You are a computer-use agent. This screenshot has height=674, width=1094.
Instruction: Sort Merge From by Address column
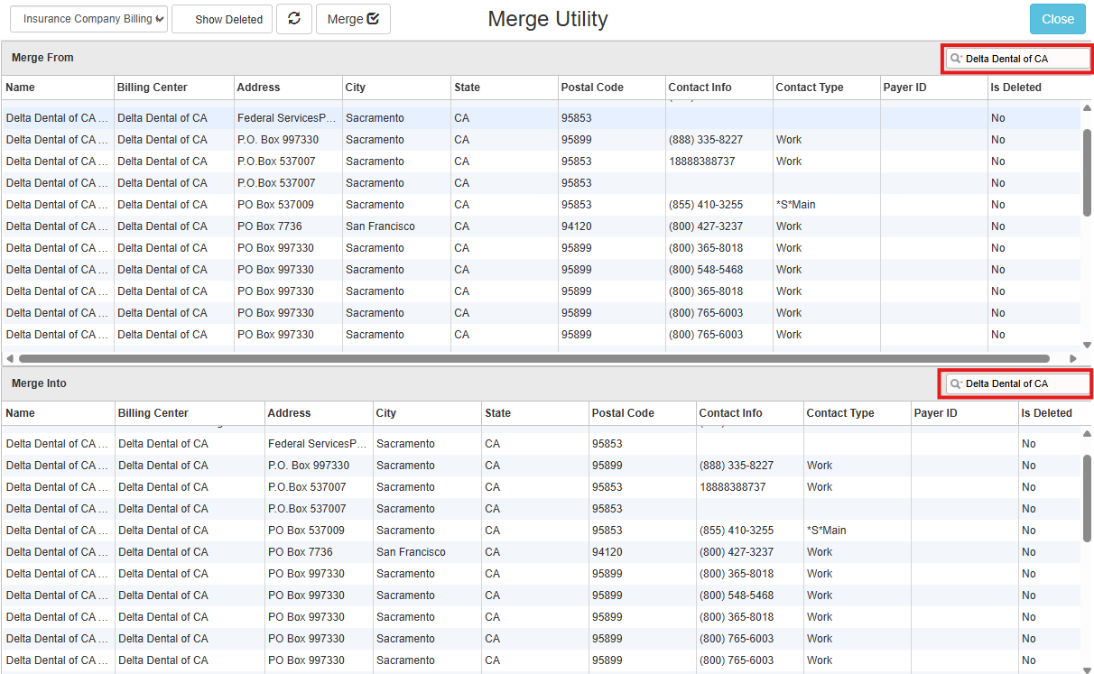pos(287,88)
